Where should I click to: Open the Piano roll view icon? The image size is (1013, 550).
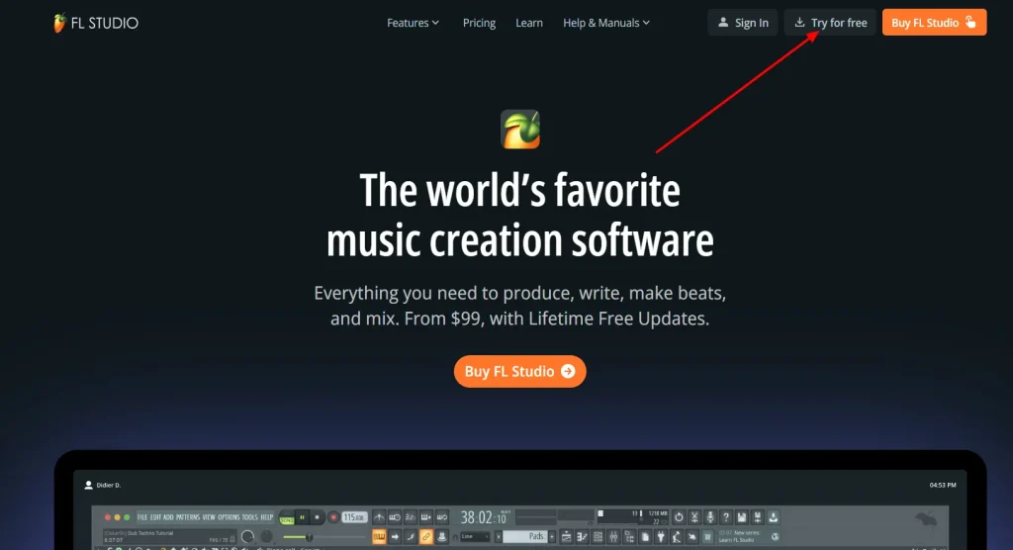582,536
